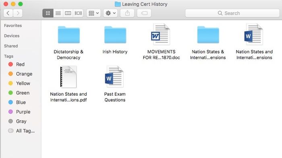Open the gear Action menu
The width and height of the screenshot is (282, 158).
(x=110, y=13)
